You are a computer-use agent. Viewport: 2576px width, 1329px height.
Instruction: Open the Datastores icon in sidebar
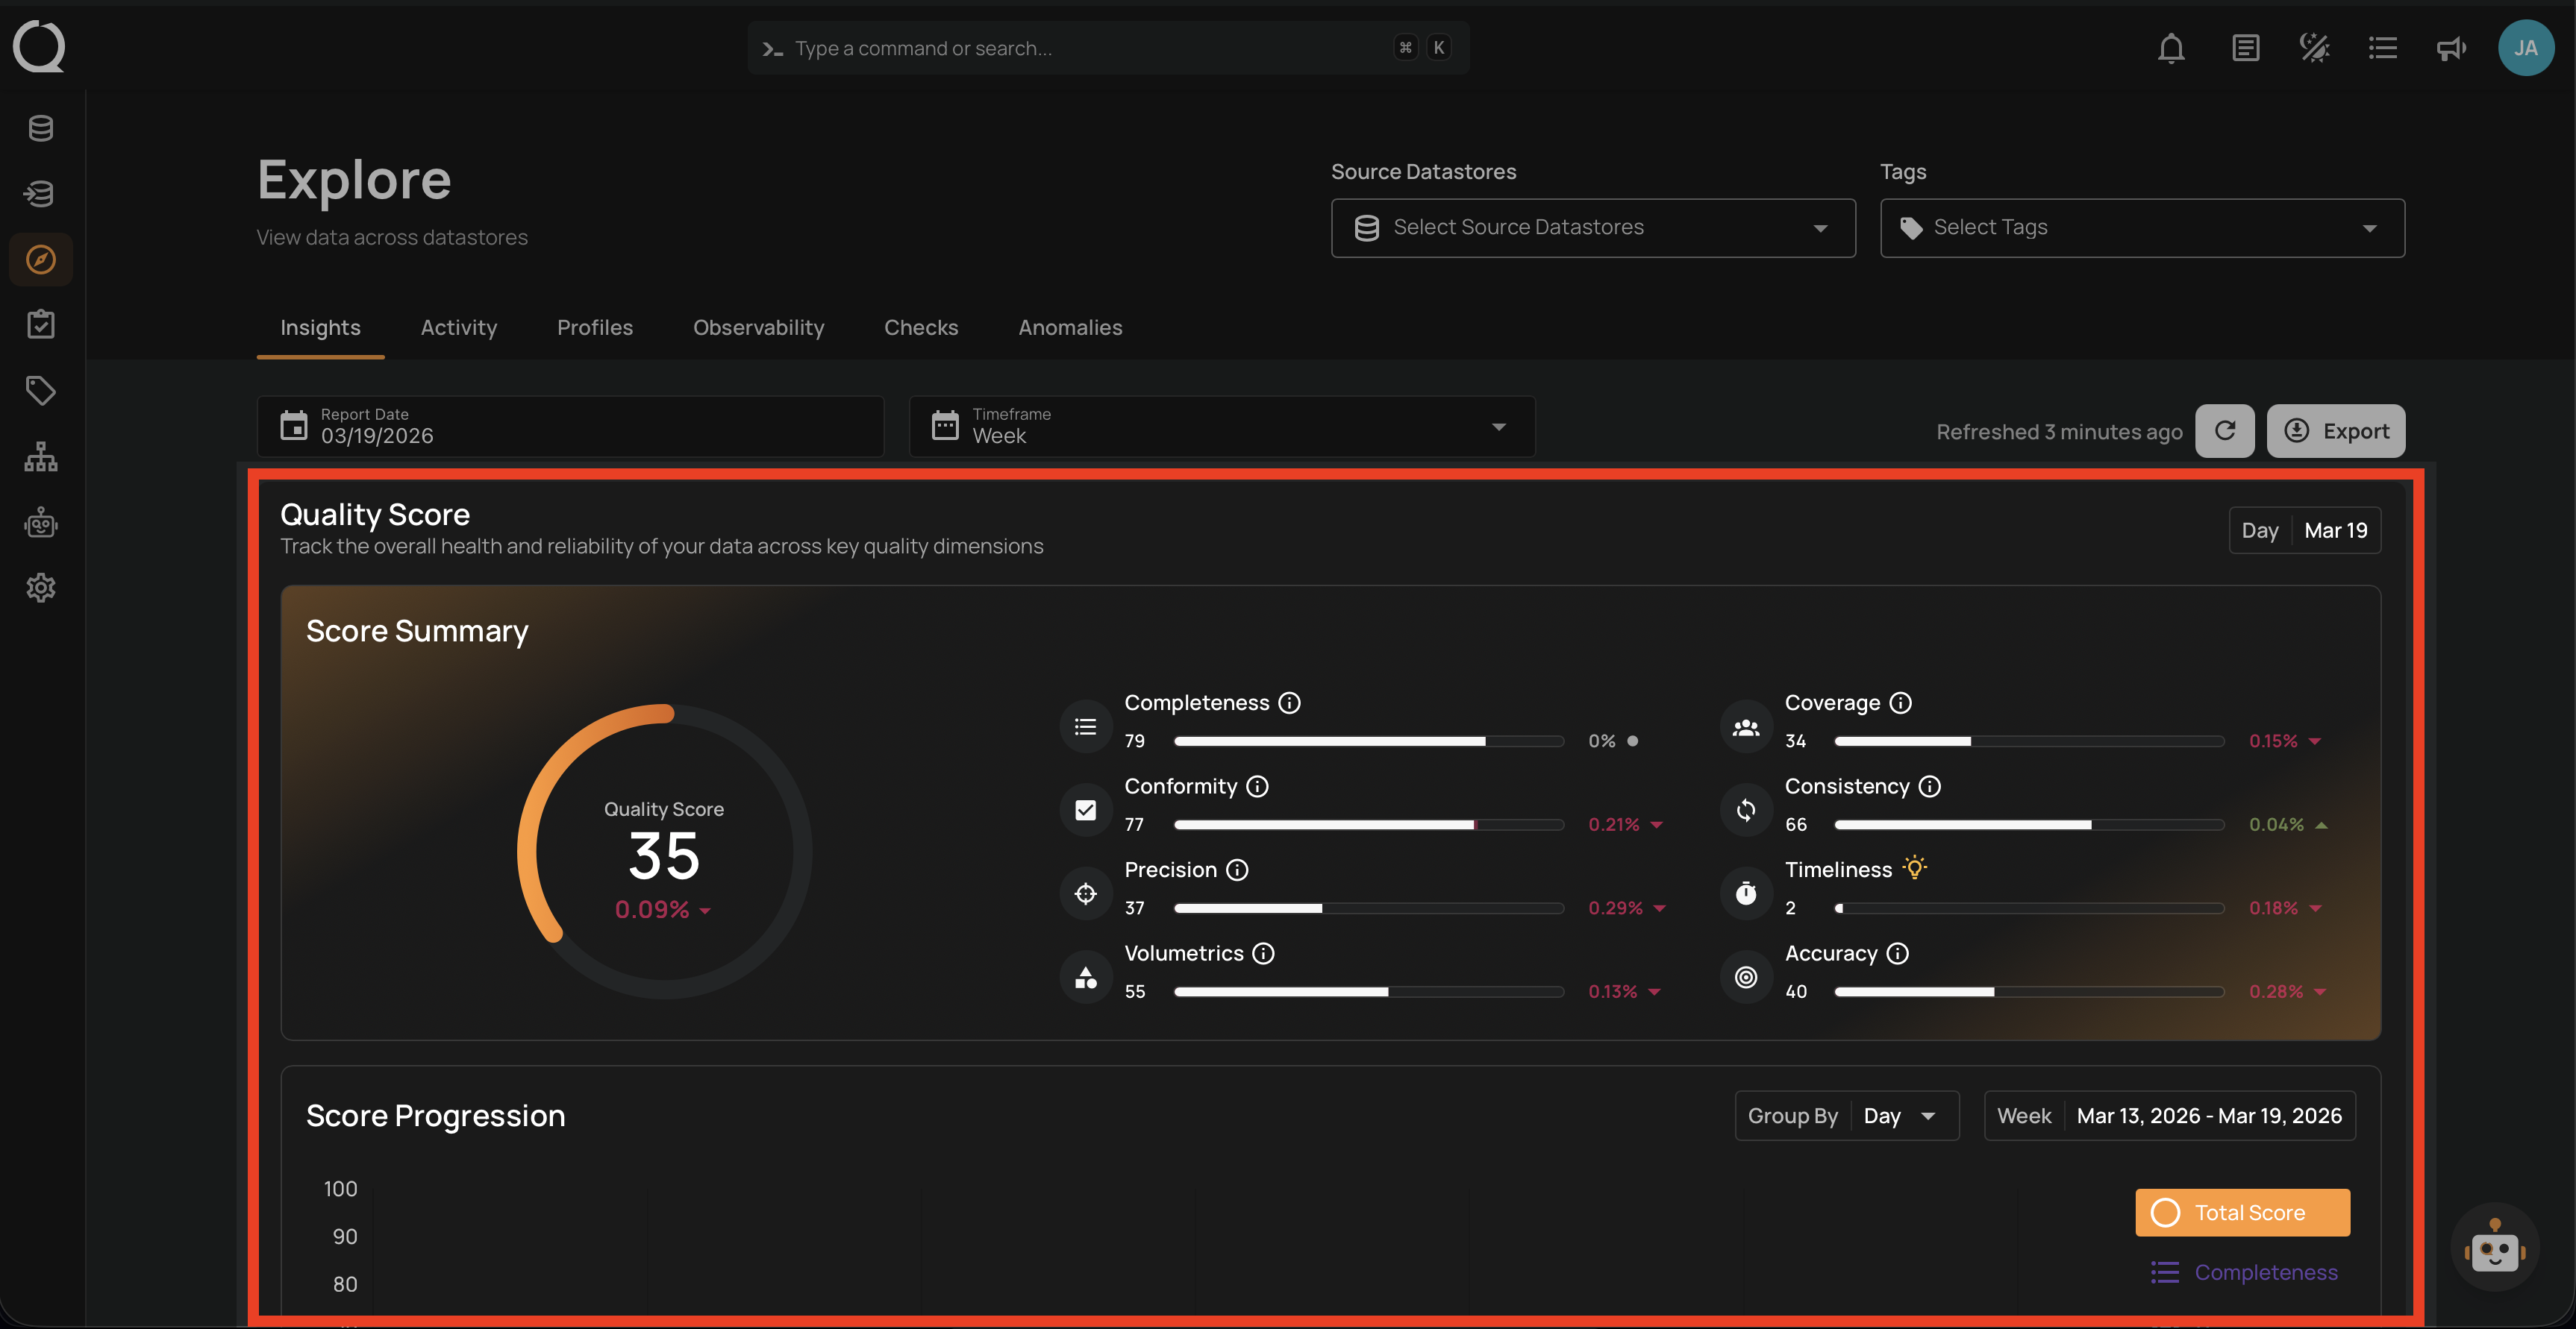[x=40, y=128]
